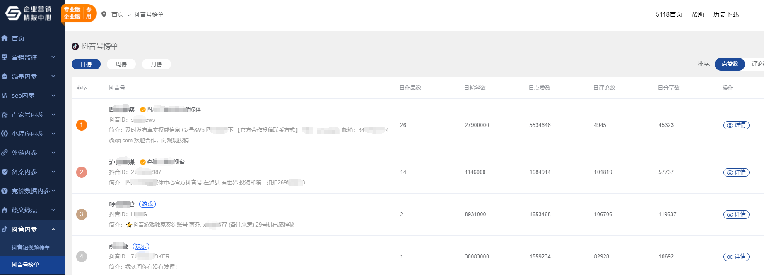
Task: Collapse the 抖音内参 submenu
Action: pos(53,229)
